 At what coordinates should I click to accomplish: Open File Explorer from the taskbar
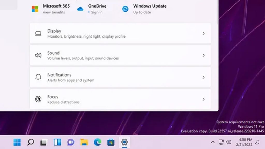click(x=84, y=142)
